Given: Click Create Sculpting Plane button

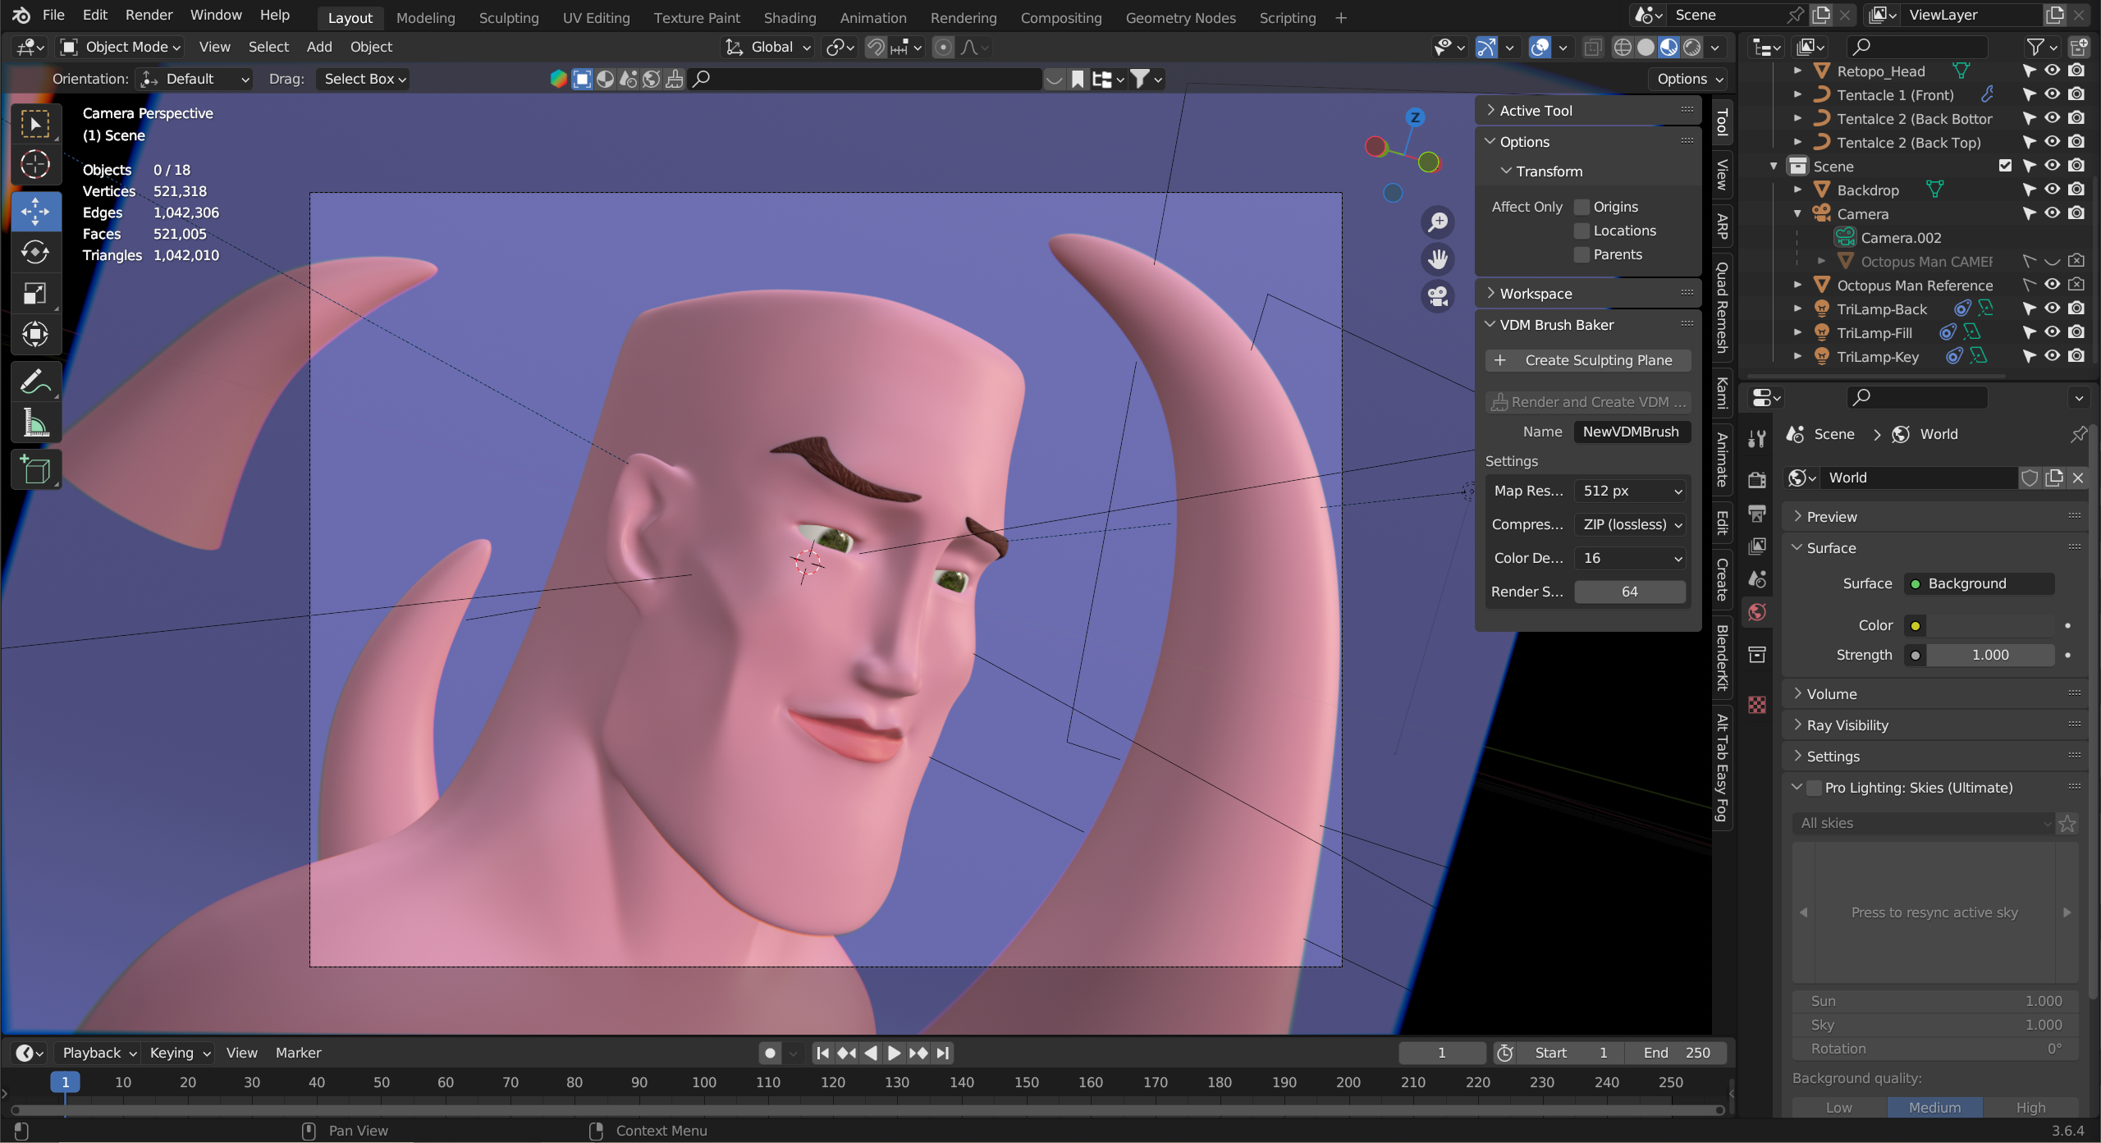Looking at the screenshot, I should (x=1588, y=360).
